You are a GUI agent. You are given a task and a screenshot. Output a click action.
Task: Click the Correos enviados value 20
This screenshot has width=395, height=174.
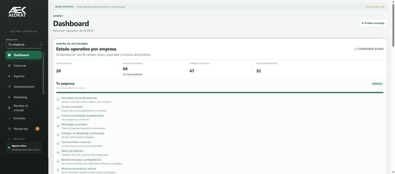point(58,71)
